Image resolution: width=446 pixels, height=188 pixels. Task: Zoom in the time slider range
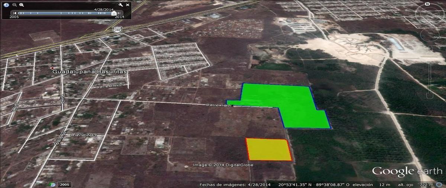pos(22,5)
